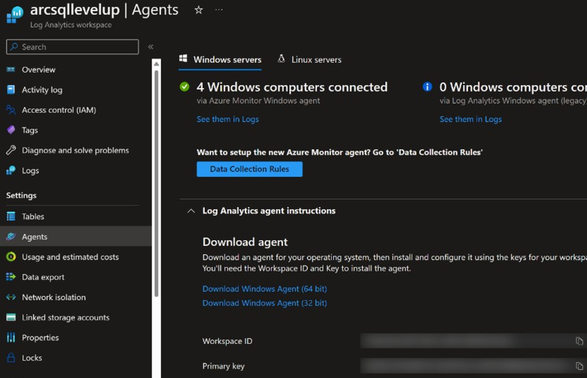Open Linked storage accounts

tap(65, 318)
